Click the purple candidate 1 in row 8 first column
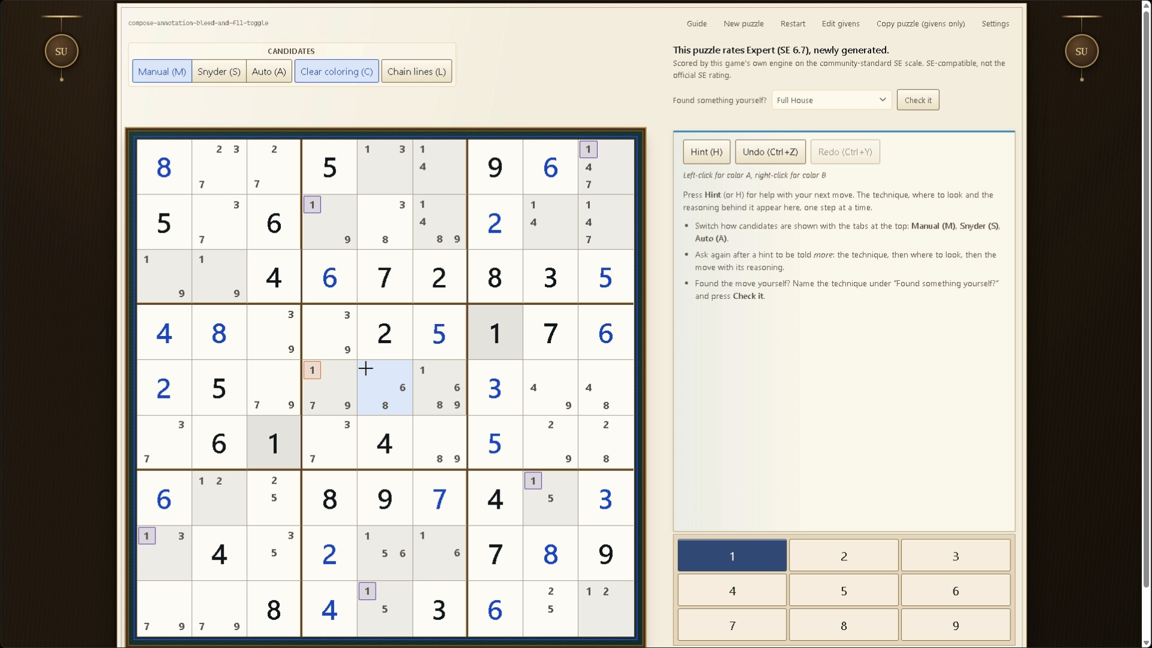Viewport: 1152px width, 648px height. pos(146,536)
